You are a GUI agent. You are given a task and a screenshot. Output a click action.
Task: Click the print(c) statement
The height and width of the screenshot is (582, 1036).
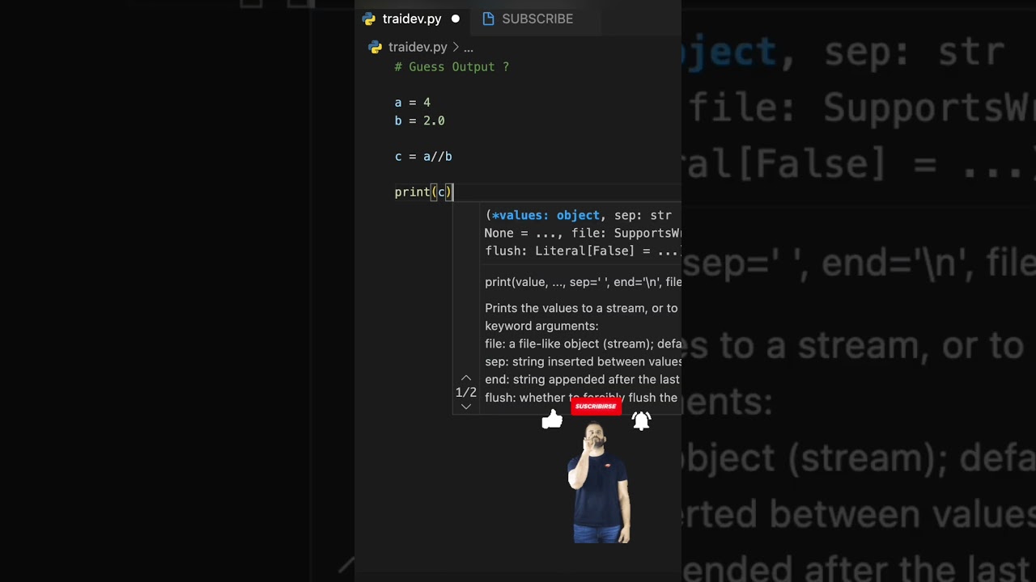point(423,192)
